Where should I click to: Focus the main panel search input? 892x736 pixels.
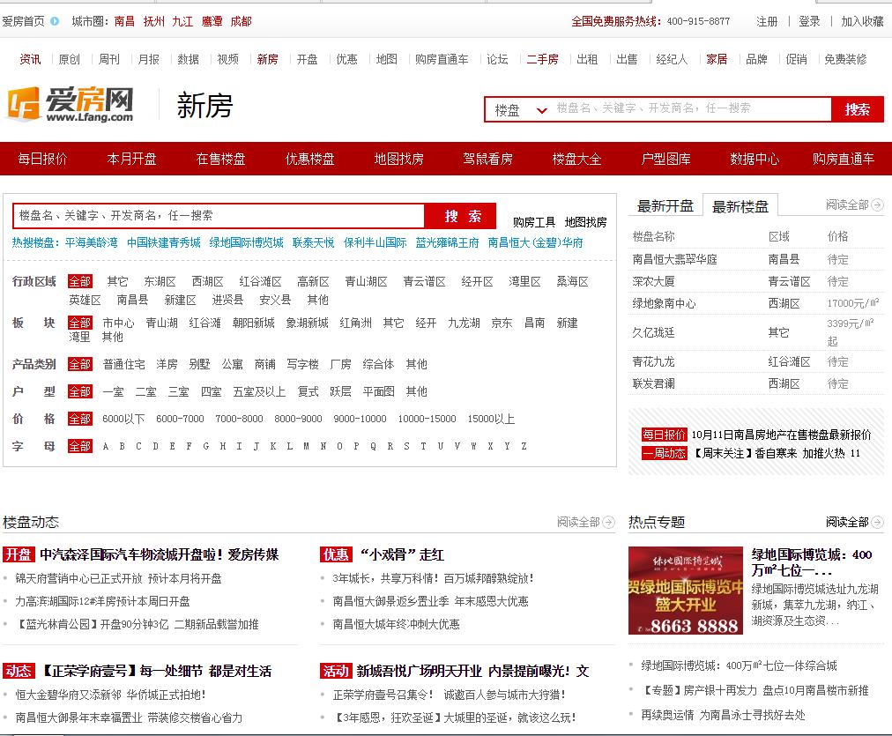(219, 216)
